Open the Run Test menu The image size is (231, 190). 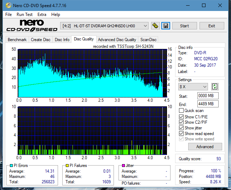click(24, 15)
